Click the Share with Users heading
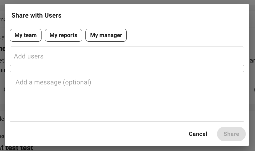This screenshot has width=255, height=151. point(36,15)
